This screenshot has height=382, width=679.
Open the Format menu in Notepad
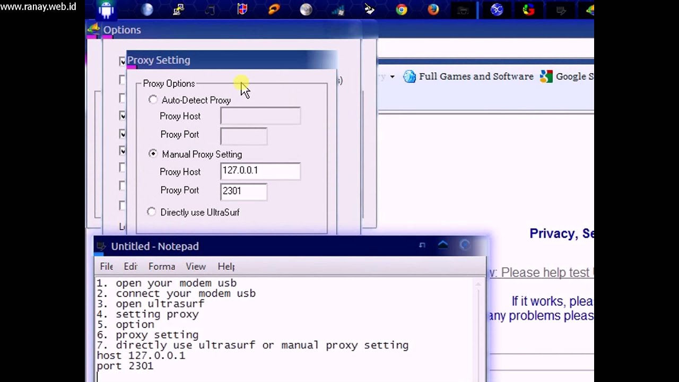tap(162, 266)
